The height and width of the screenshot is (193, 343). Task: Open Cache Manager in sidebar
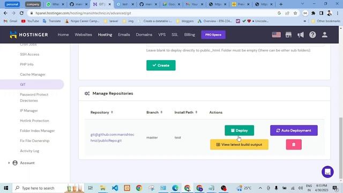33,75
